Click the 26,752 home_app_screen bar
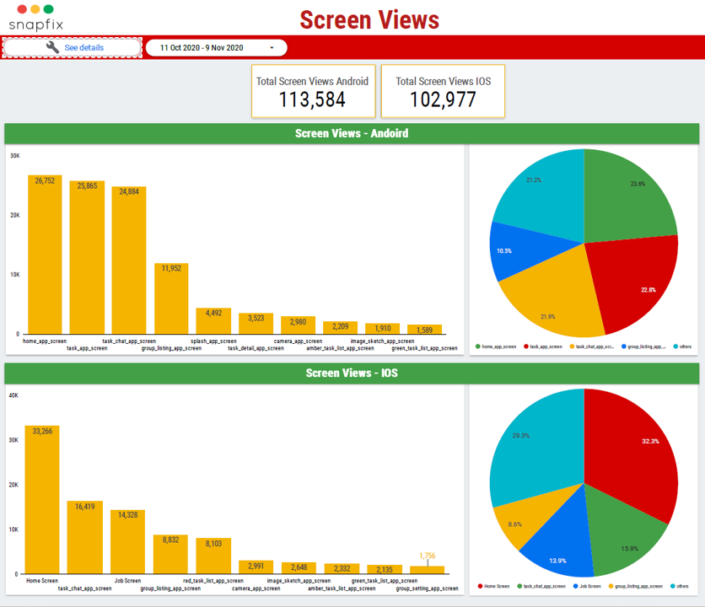 tap(45, 255)
